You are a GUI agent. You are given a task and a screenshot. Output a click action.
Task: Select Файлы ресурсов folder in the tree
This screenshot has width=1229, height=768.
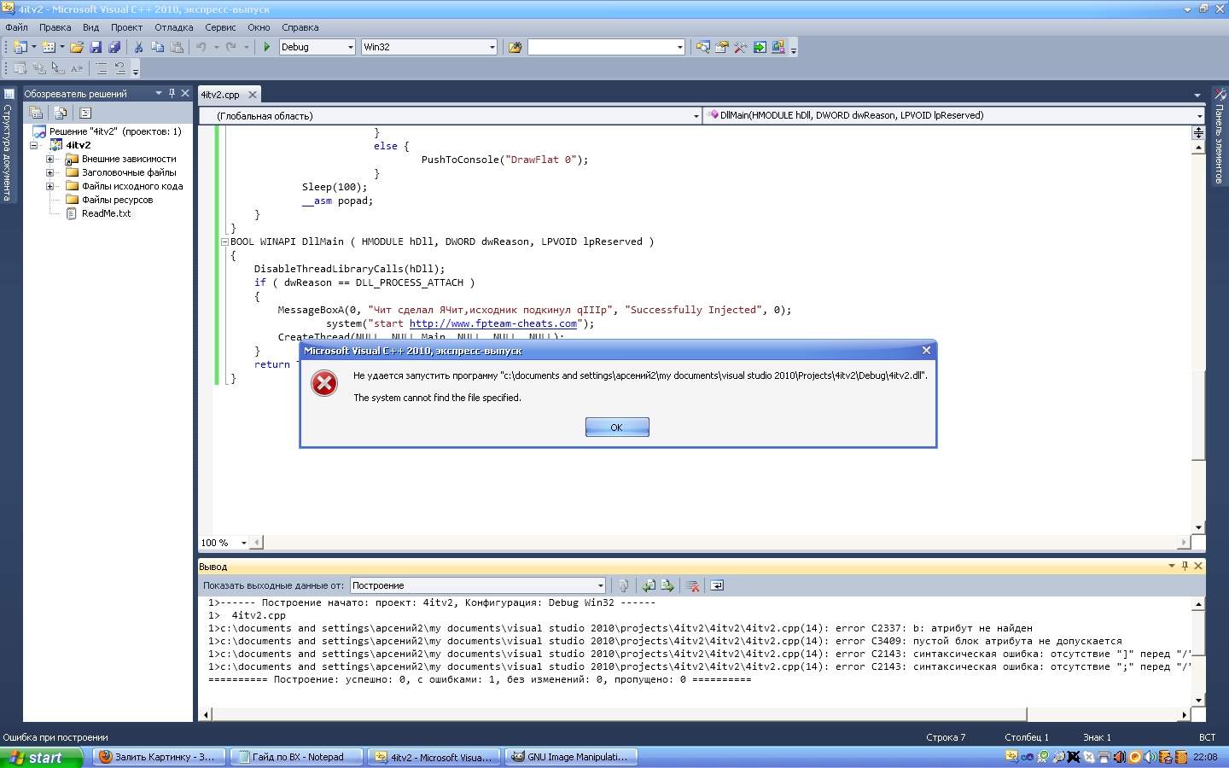[118, 200]
